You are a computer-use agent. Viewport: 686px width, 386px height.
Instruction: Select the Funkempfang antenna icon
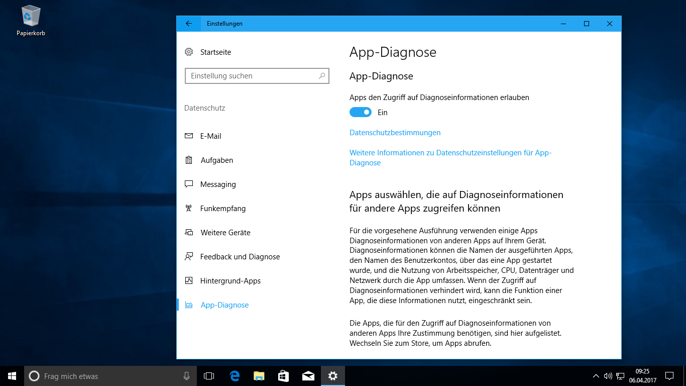click(189, 209)
